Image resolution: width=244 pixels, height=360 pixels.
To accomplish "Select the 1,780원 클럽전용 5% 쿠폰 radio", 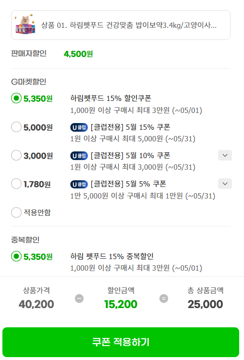I will point(16,184).
